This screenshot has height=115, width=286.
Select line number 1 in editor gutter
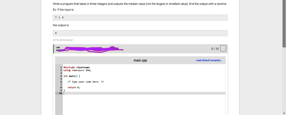tap(61, 67)
